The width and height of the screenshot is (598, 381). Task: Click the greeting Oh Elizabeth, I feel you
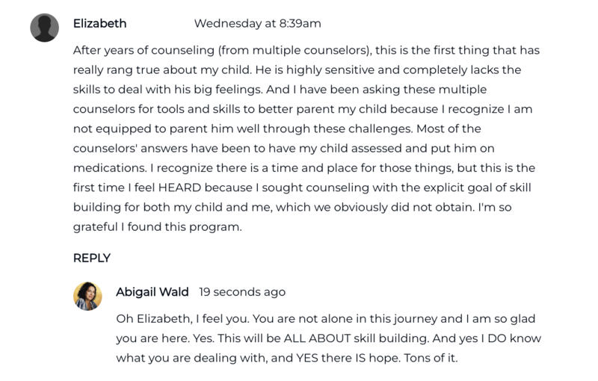[x=181, y=318]
